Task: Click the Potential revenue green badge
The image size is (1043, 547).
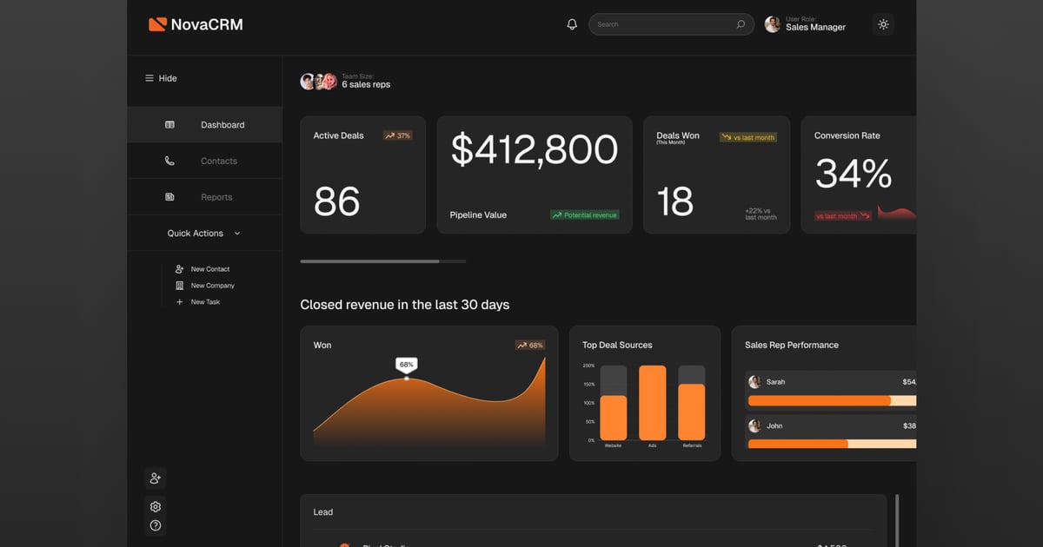Action: pos(585,214)
